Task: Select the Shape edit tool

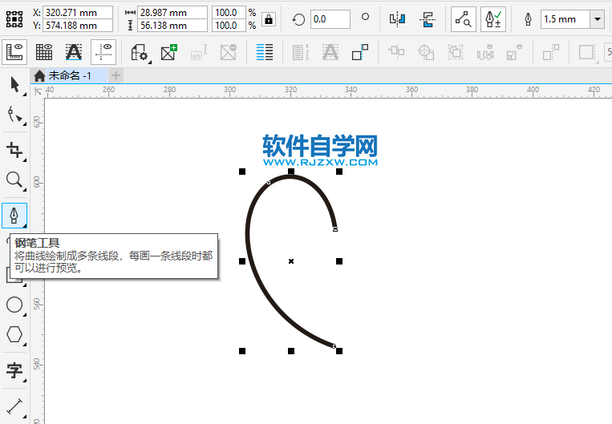Action: 14,115
